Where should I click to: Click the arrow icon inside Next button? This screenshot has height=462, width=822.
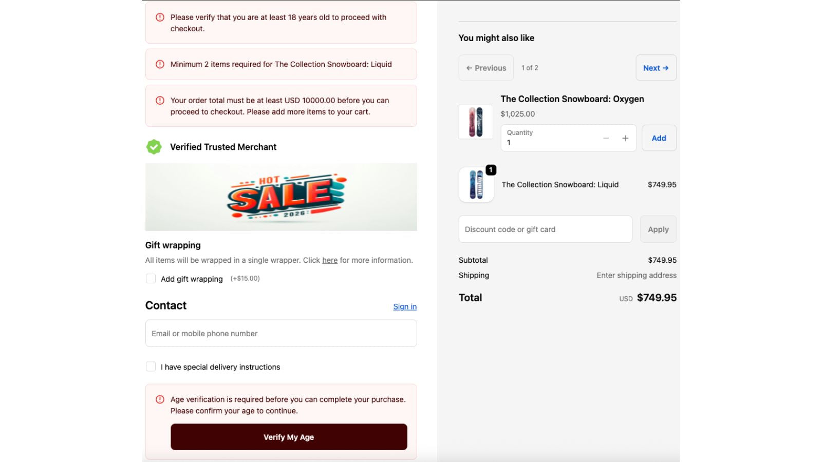coord(665,68)
